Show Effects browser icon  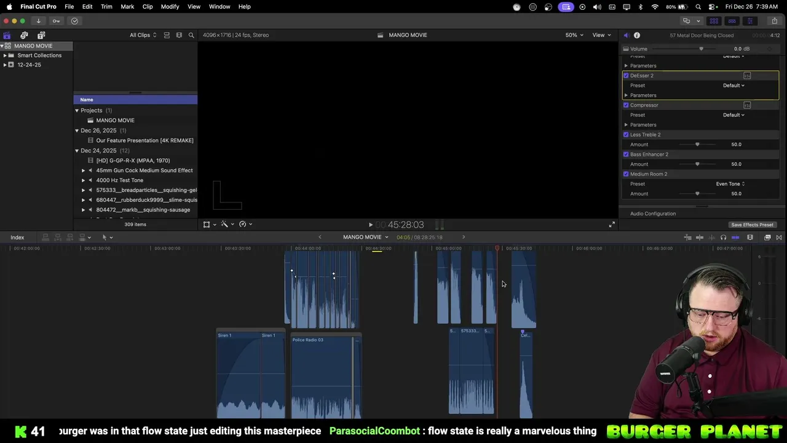point(767,237)
